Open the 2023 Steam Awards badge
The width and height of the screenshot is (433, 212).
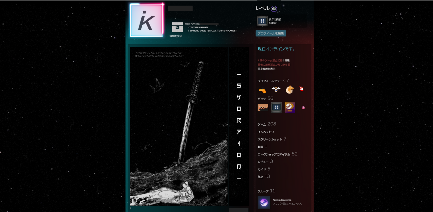click(x=290, y=108)
